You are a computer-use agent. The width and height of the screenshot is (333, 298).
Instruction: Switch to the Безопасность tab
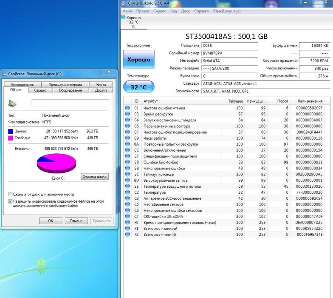point(23,84)
